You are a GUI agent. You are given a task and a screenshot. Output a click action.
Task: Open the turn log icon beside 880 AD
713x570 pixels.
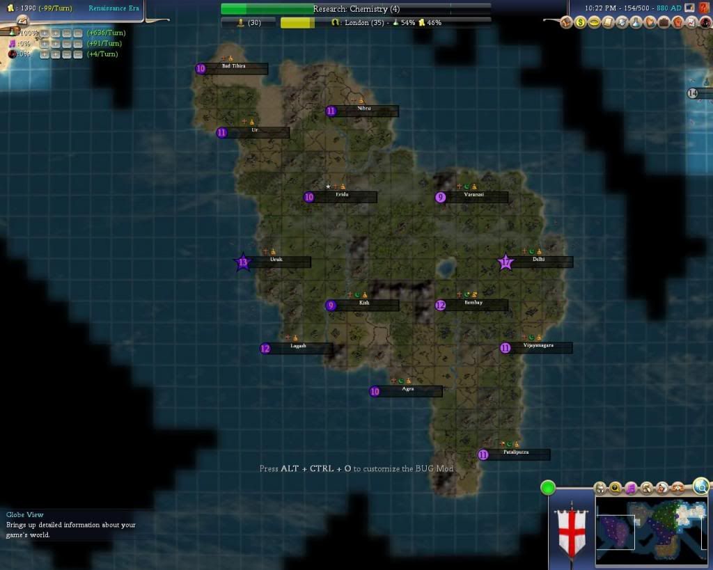click(x=690, y=8)
